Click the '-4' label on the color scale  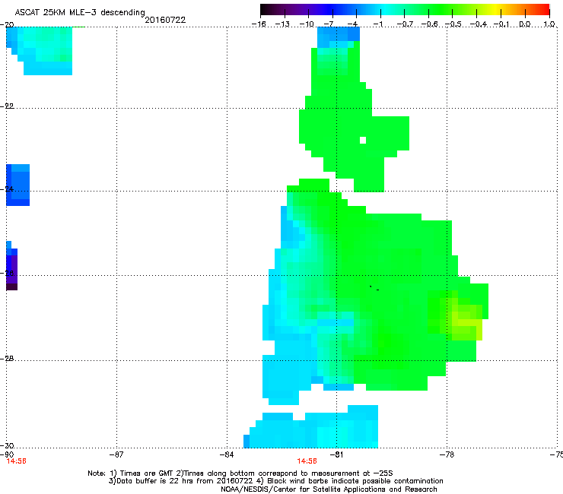(x=353, y=24)
